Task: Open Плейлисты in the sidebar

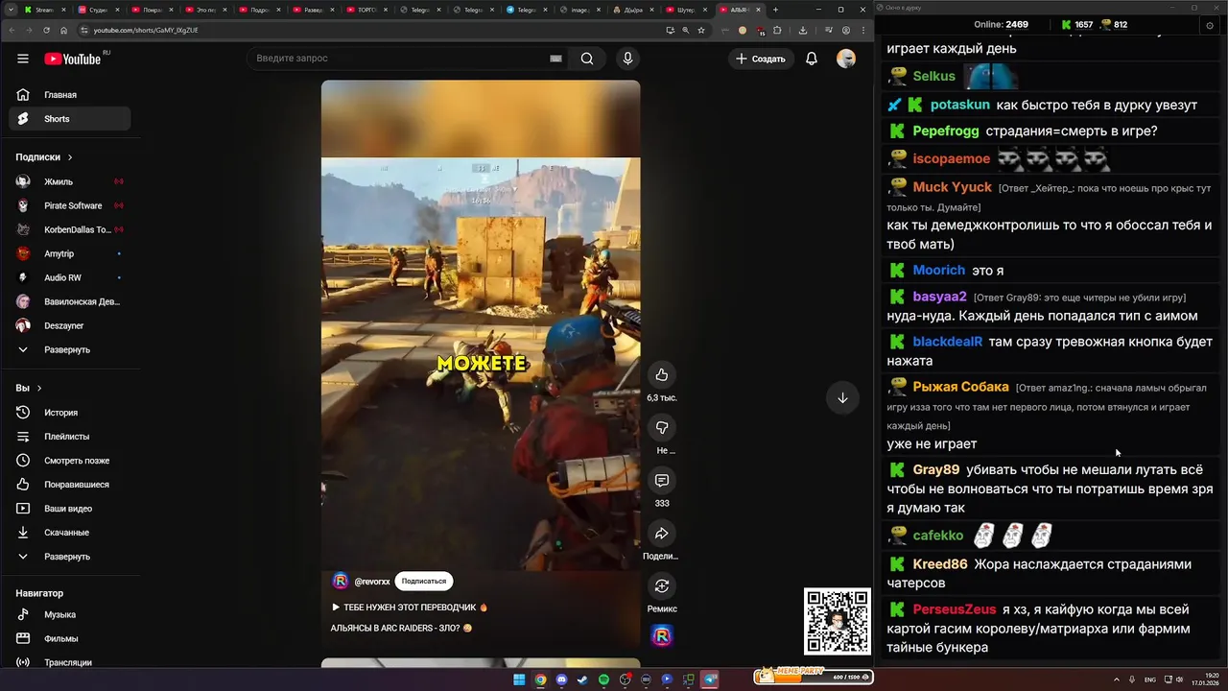Action: click(69, 437)
